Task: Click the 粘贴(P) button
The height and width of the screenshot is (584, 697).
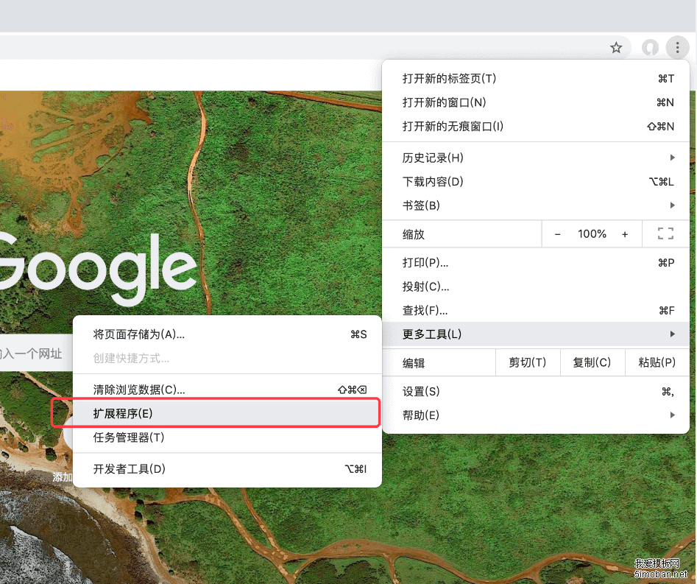Action: (x=657, y=362)
